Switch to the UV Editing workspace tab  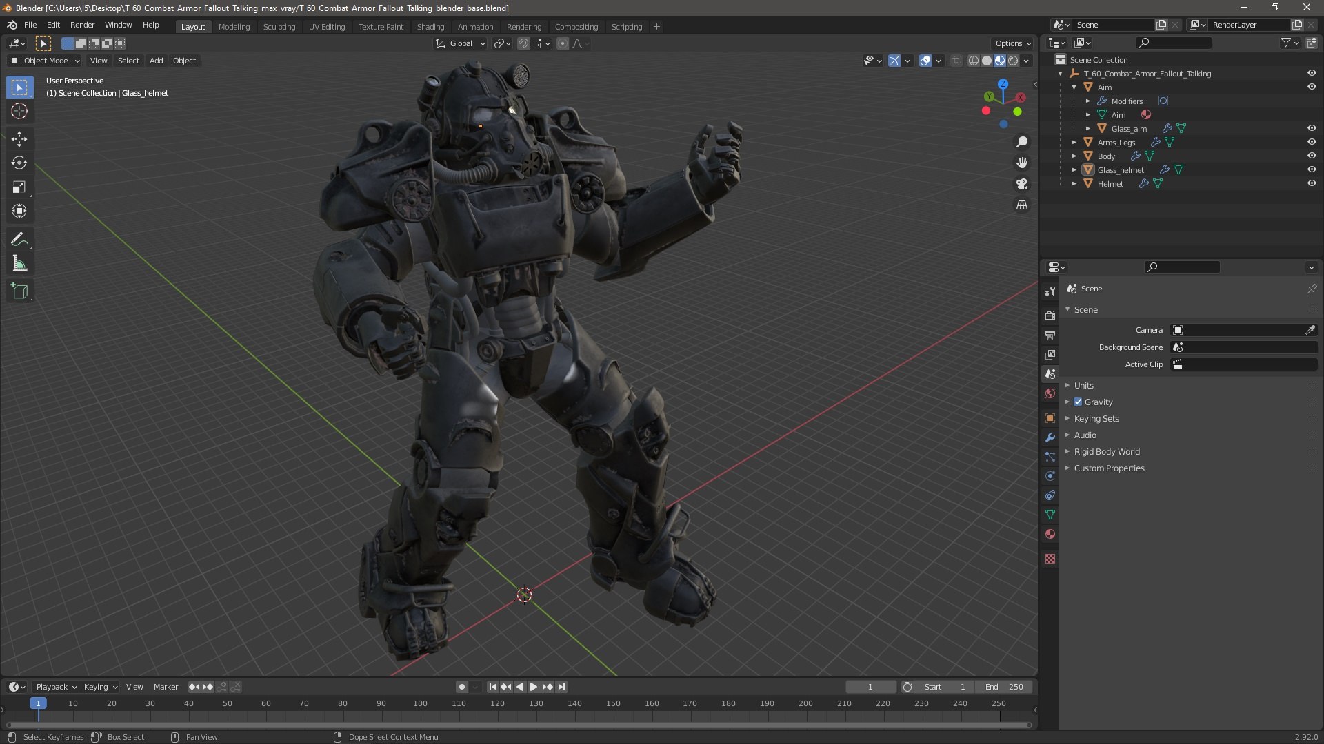tap(326, 27)
